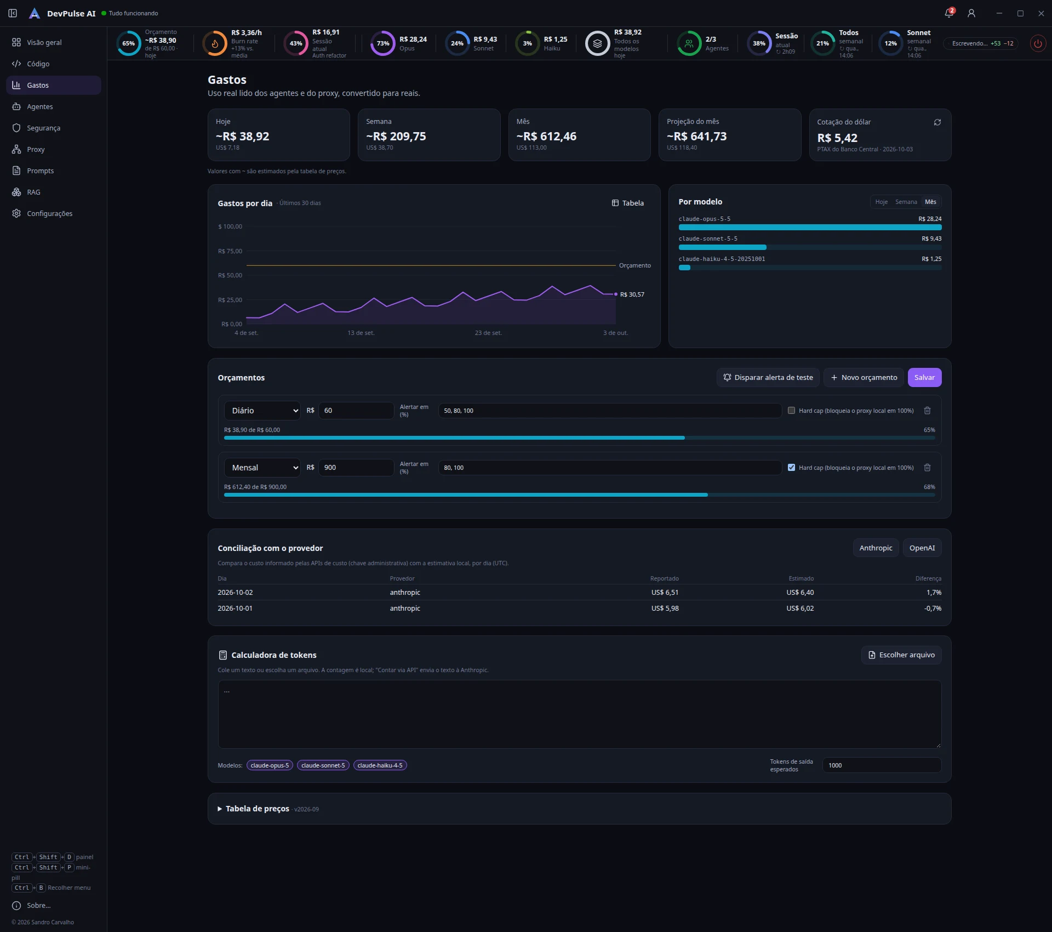Screen dimensions: 1052x932
Task: Toggle the sidebar collapse icon
Action: pyautogui.click(x=13, y=13)
